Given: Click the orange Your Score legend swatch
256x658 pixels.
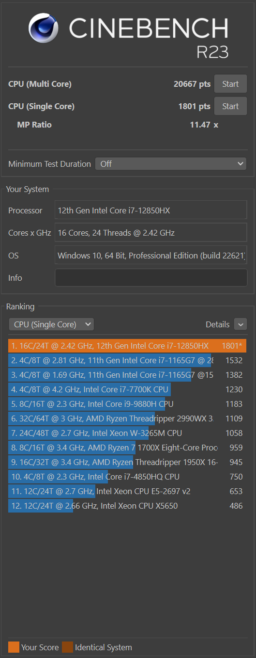Looking at the screenshot, I should 14,647.
